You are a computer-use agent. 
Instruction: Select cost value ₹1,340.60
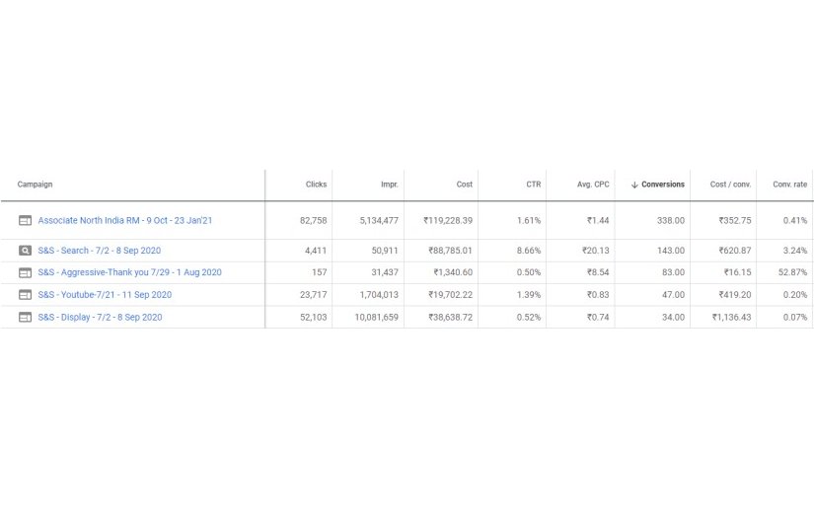(x=453, y=272)
